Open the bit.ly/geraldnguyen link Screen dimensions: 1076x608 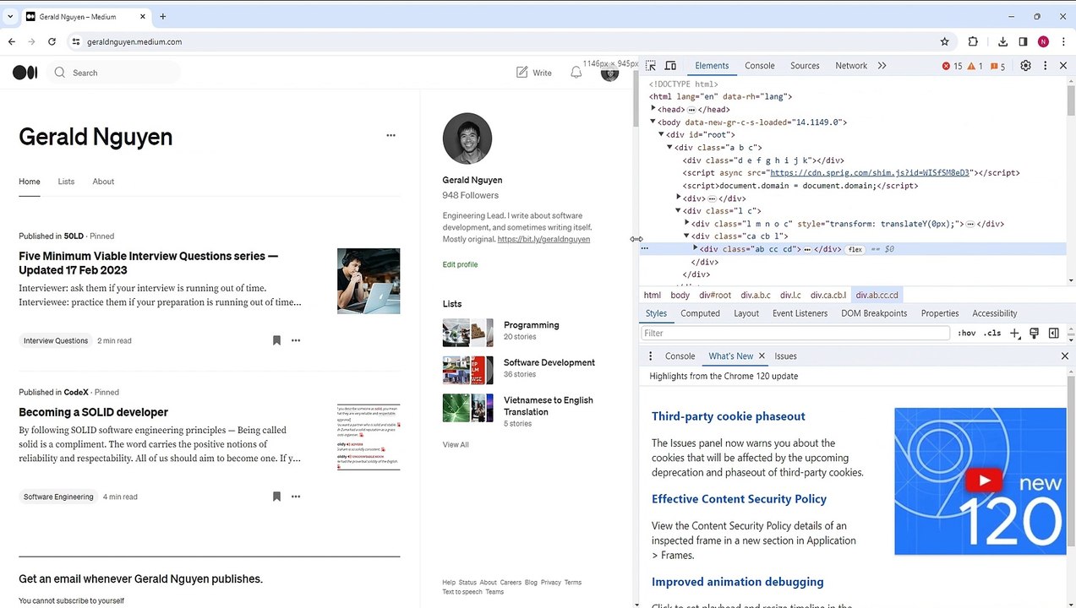point(543,239)
